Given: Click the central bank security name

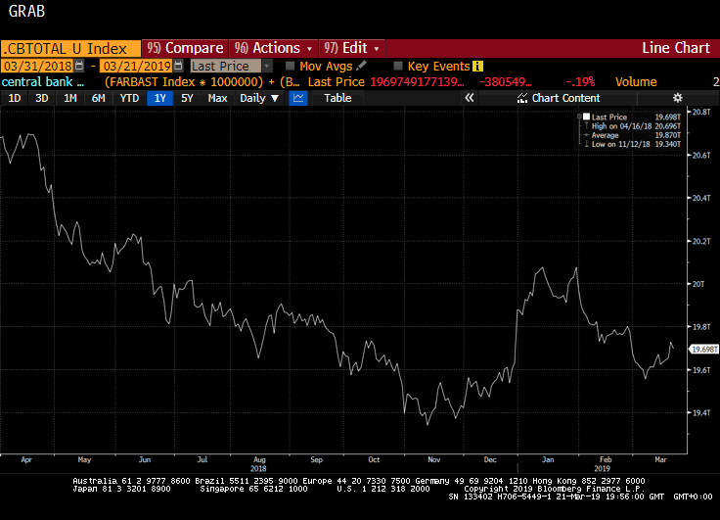Looking at the screenshot, I should tap(43, 82).
